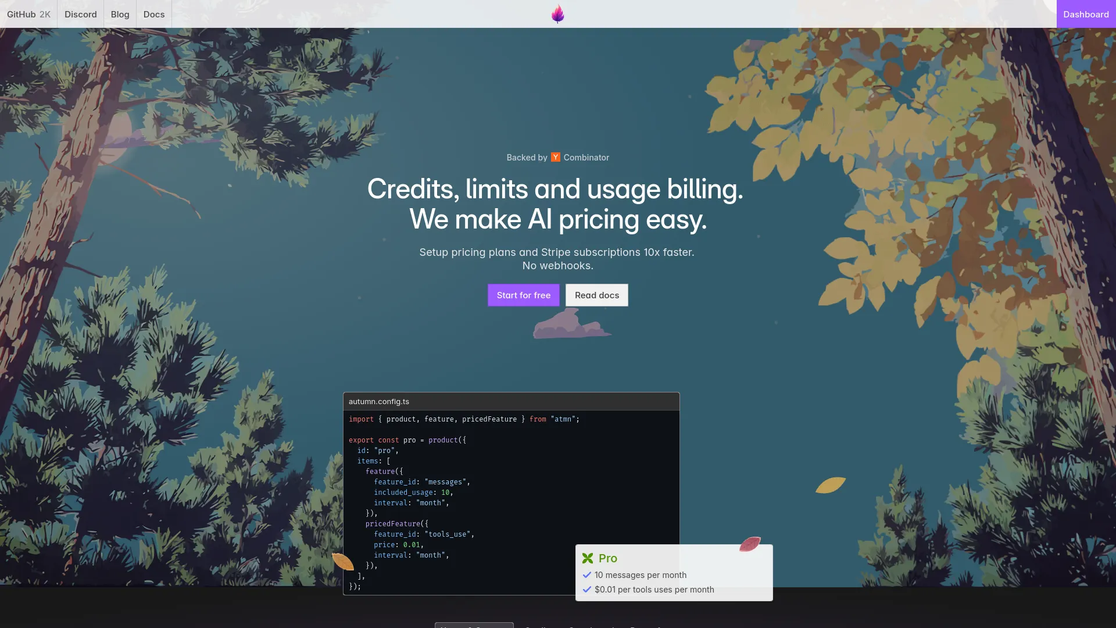This screenshot has height=628, width=1116.
Task: Click the "export const pro = product({" line
Action: point(407,440)
